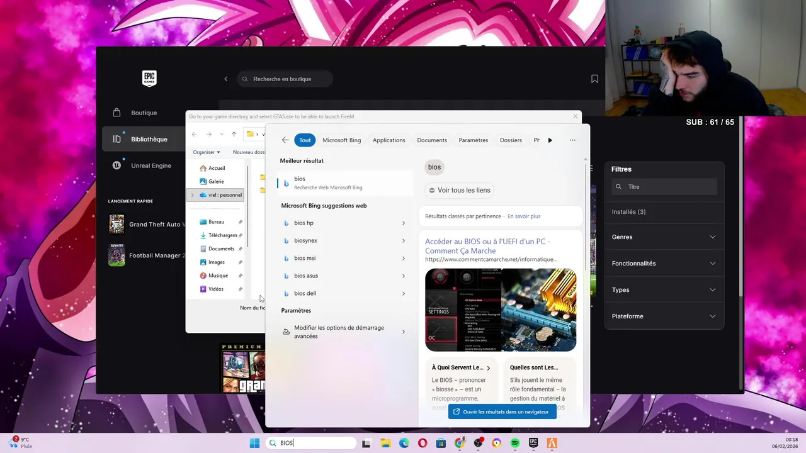
Task: Expand the 'biosynex' suggestion arrow
Action: pyautogui.click(x=404, y=240)
